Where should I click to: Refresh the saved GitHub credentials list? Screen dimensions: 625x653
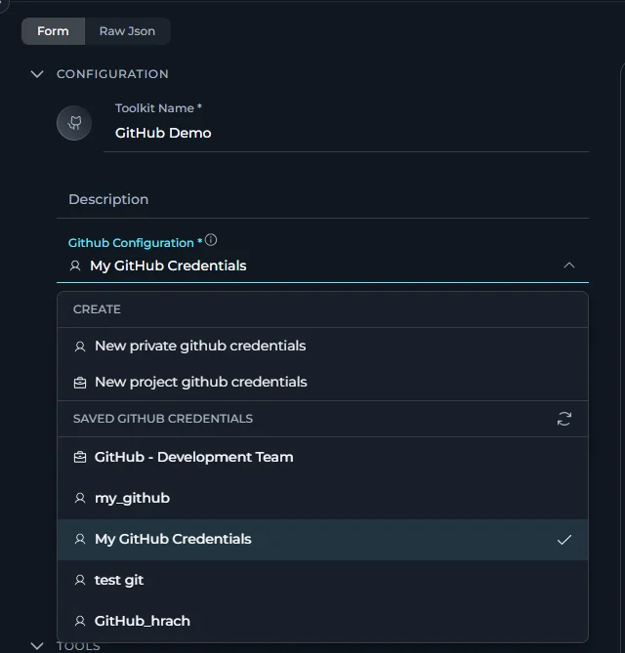[x=564, y=419]
